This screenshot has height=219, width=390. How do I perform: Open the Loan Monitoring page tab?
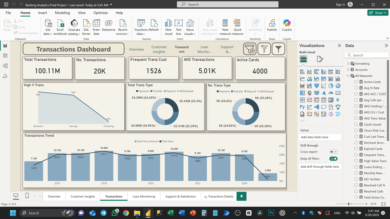[144, 197]
